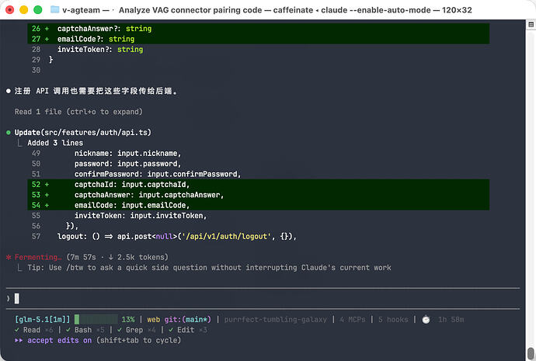Click captchaAnswer?: string line 26
The width and height of the screenshot is (536, 361).
(104, 29)
